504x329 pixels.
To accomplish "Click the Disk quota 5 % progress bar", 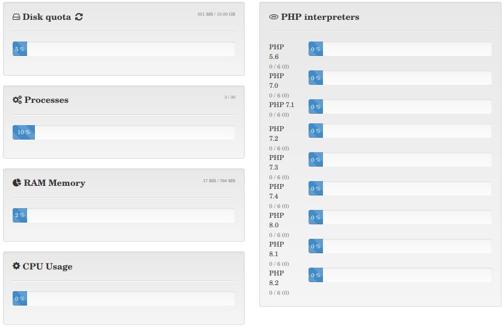I will click(x=123, y=49).
